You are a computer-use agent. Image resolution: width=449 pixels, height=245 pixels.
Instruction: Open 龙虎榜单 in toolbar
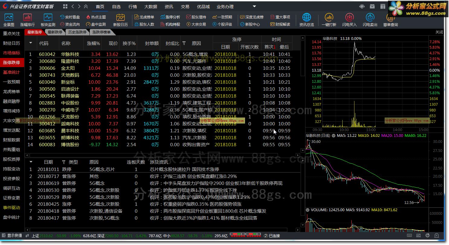(144, 17)
